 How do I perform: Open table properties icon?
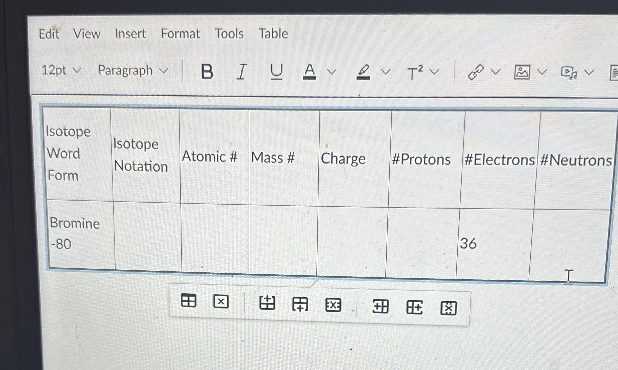pos(188,302)
